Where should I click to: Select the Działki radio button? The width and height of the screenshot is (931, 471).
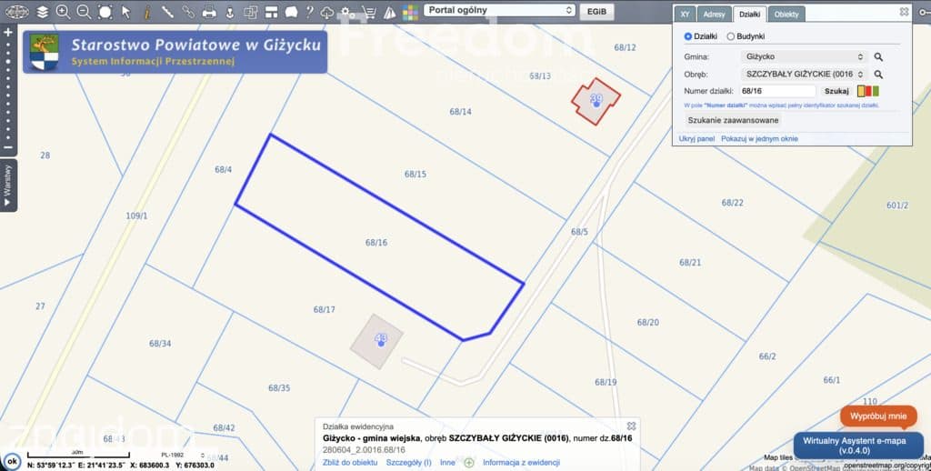[688, 36]
